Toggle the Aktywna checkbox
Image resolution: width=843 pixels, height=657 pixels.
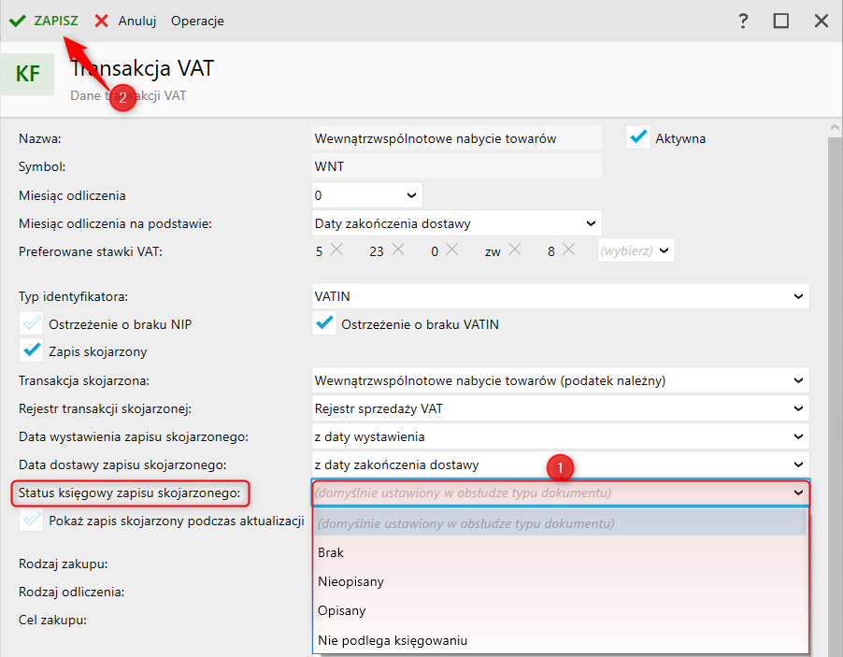pyautogui.click(x=638, y=137)
